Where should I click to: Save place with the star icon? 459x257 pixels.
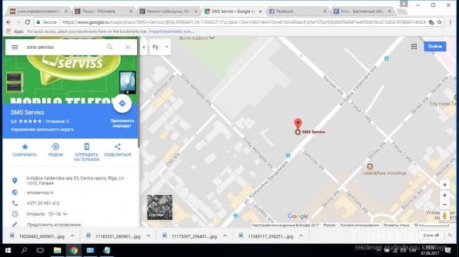pyautogui.click(x=25, y=147)
